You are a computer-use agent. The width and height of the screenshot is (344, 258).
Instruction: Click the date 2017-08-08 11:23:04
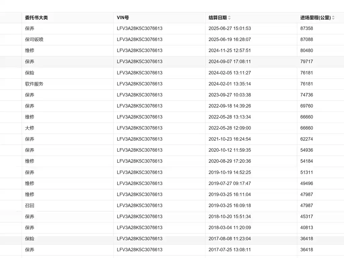(x=229, y=238)
